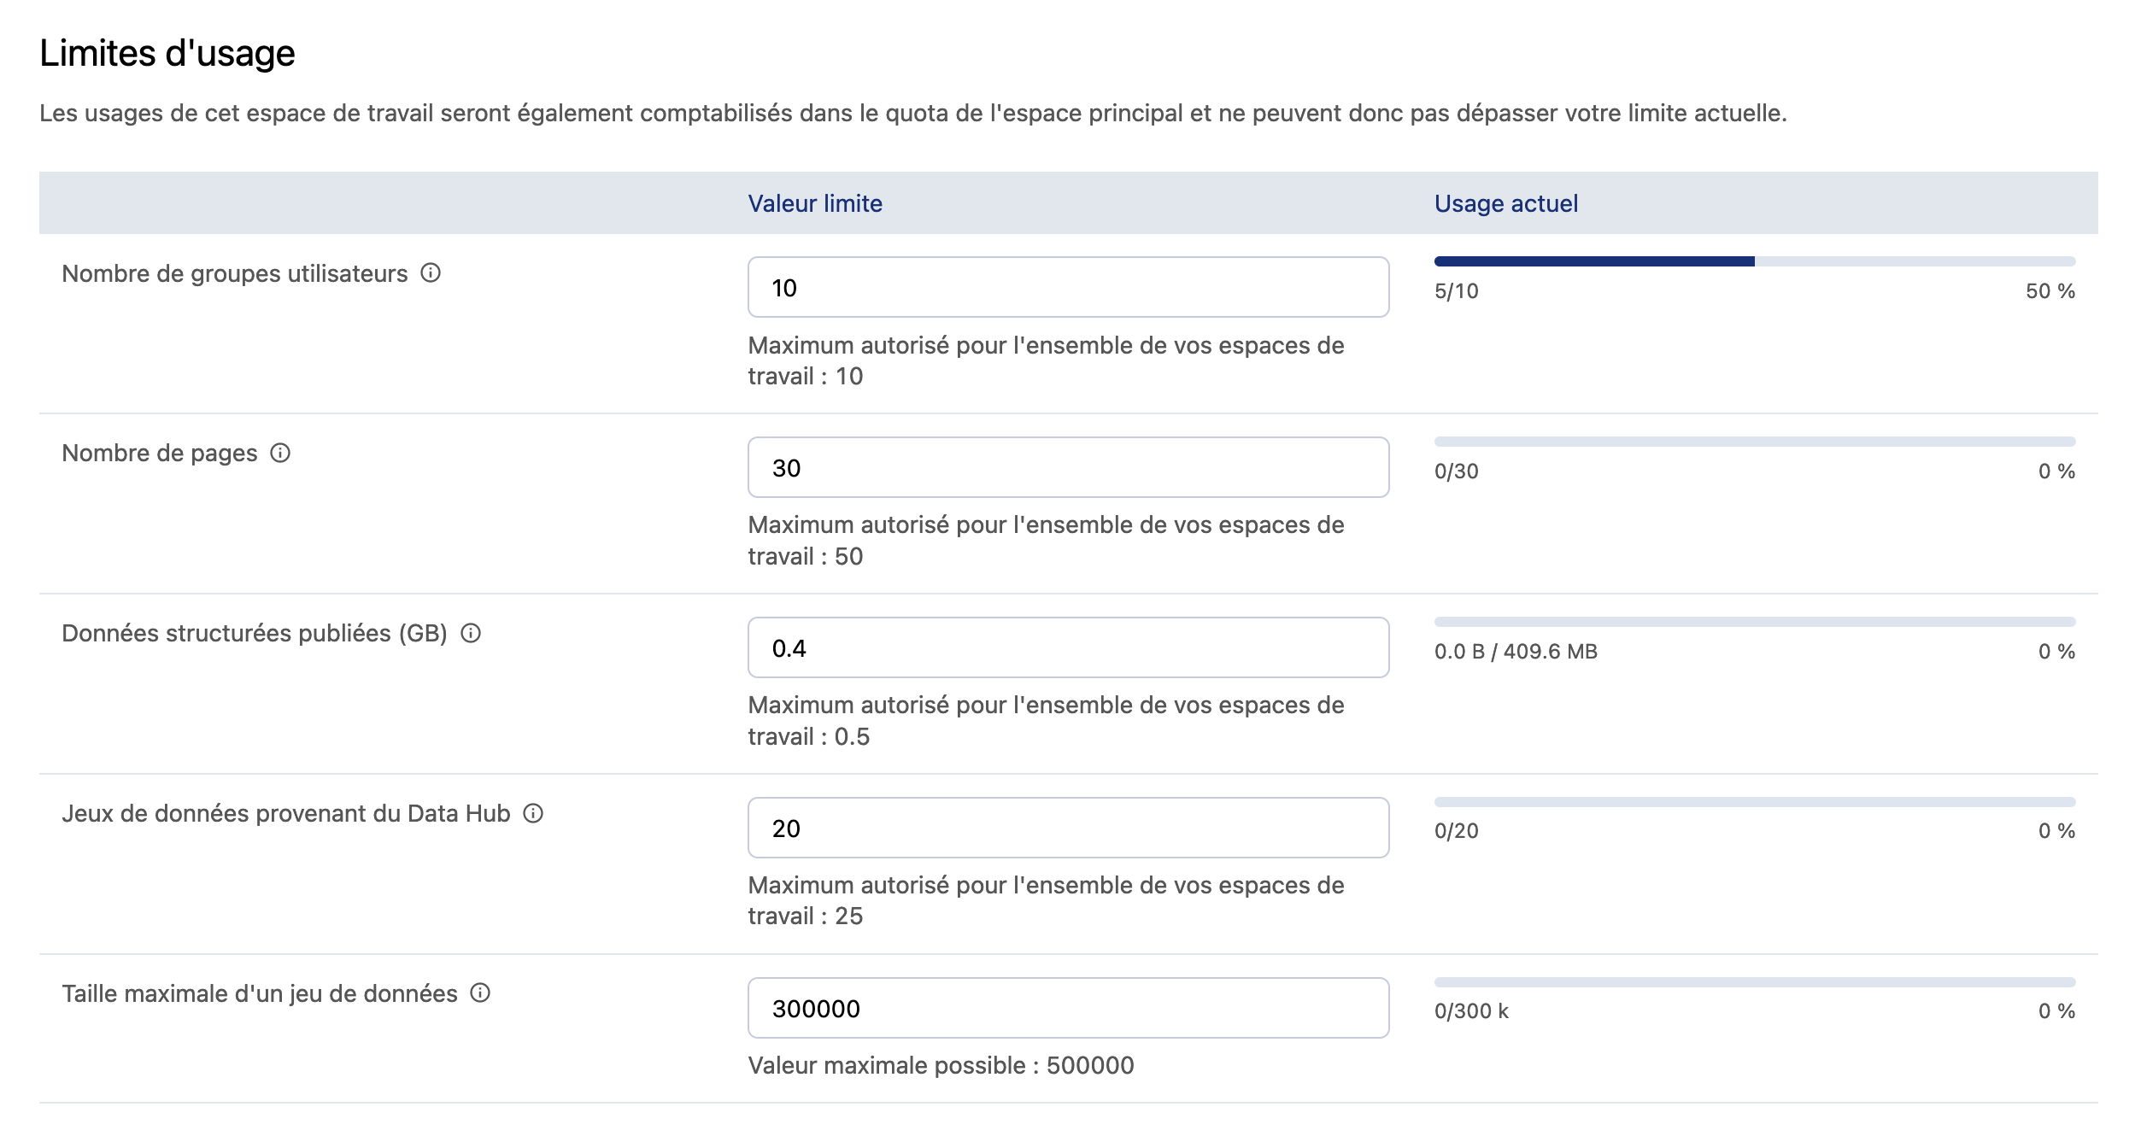This screenshot has height=1136, width=2141.
Task: Show info for Taille maximale d'un jeu de données
Action: point(480,993)
